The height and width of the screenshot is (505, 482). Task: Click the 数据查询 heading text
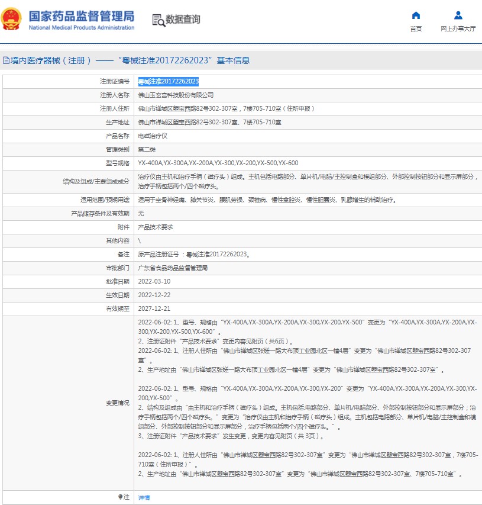183,20
